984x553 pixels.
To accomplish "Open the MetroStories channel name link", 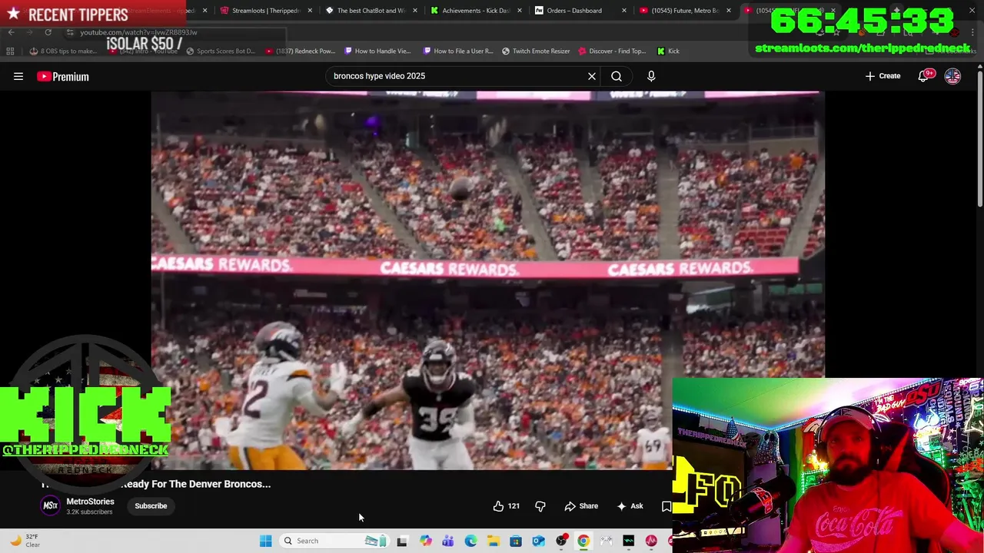I will pyautogui.click(x=90, y=502).
